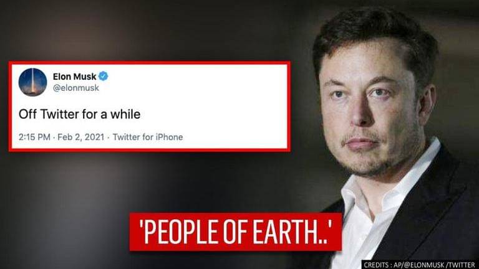Open the Elon Musk display name
This screenshot has height=269, width=479.
75,76
